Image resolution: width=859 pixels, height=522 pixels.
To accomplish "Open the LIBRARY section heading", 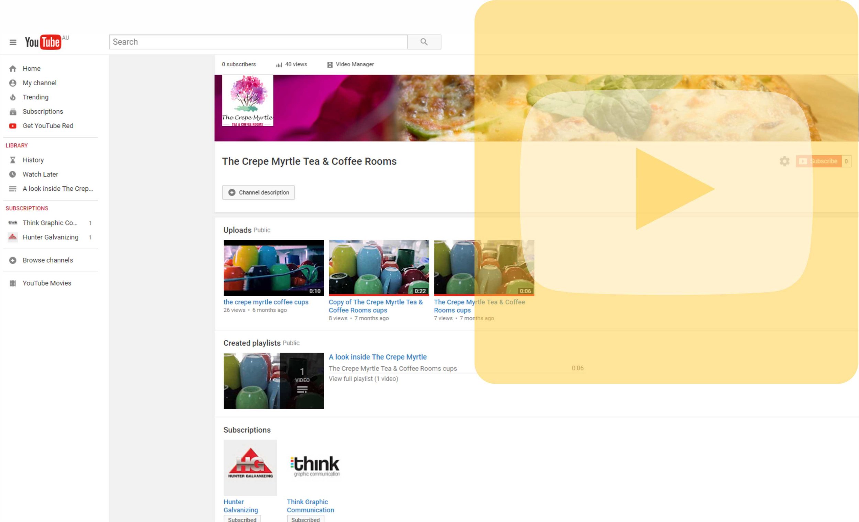I will tap(17, 145).
